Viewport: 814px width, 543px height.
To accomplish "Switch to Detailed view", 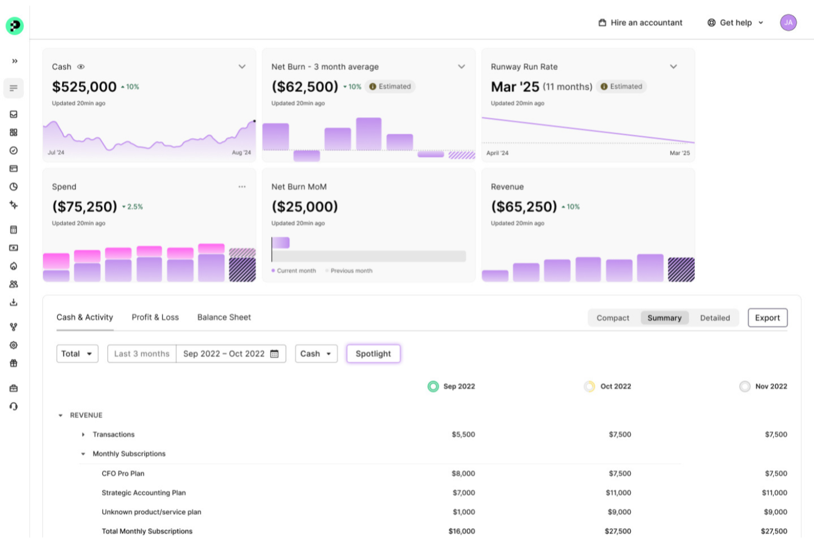I will [715, 318].
